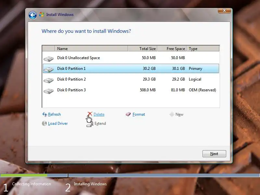Click the Primary type cell
The width and height of the screenshot is (260, 195).
pyautogui.click(x=196, y=69)
